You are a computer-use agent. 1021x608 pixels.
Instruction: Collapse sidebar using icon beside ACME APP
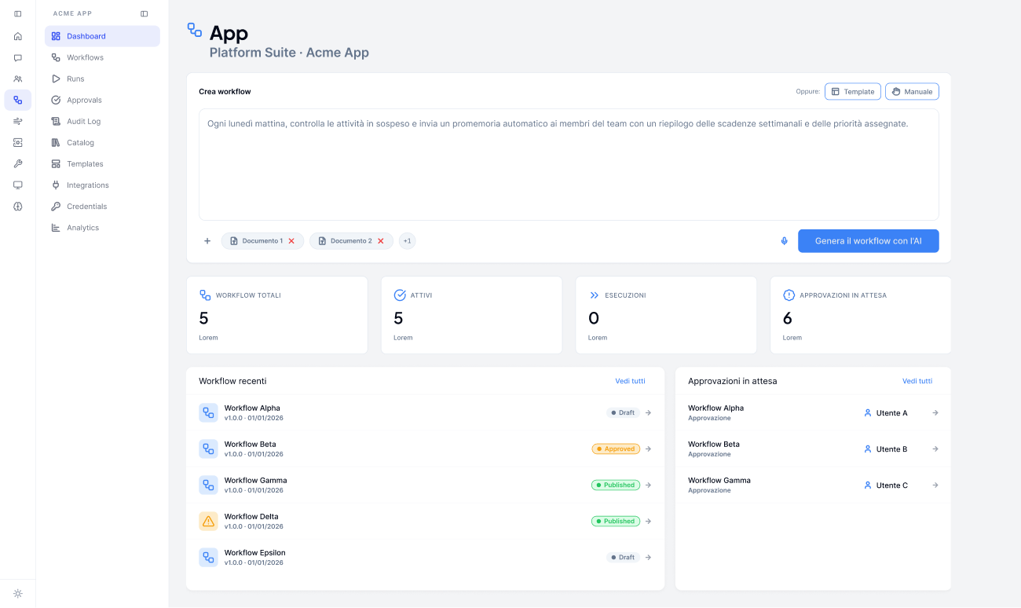click(x=144, y=13)
